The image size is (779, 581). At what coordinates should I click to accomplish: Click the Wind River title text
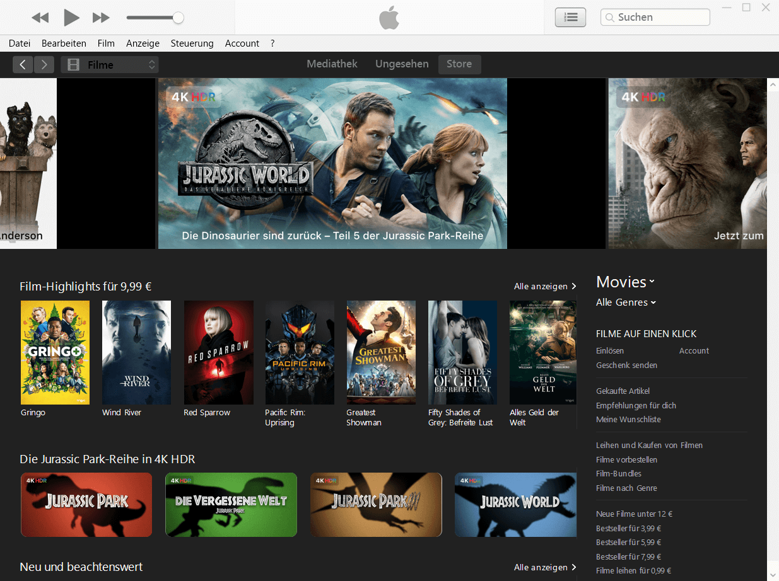coord(122,413)
